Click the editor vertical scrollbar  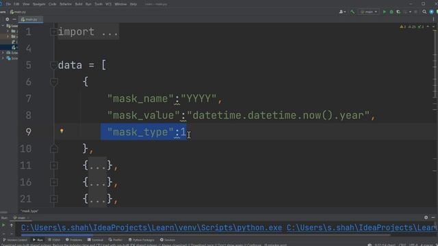point(436,64)
